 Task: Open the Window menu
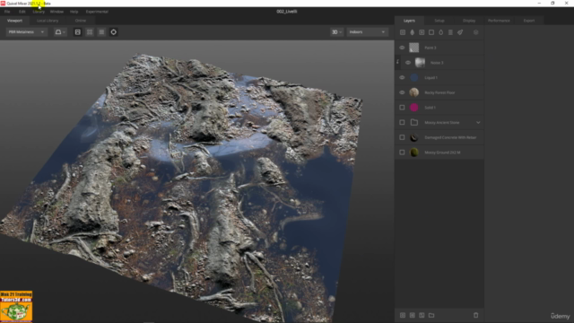57,12
